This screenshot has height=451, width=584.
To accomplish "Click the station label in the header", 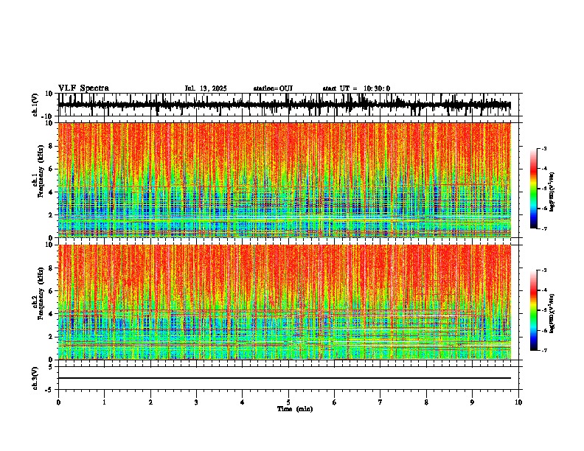I will pyautogui.click(x=273, y=88).
